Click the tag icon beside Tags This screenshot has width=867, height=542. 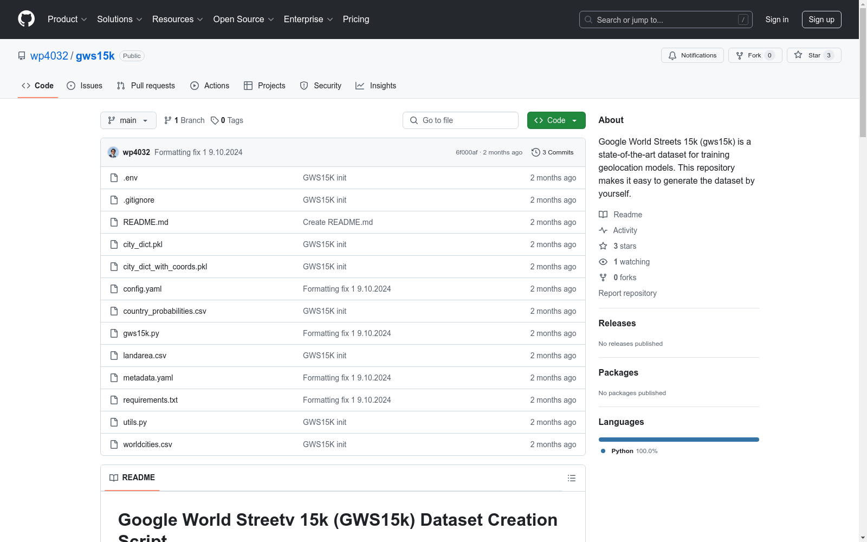pos(215,120)
